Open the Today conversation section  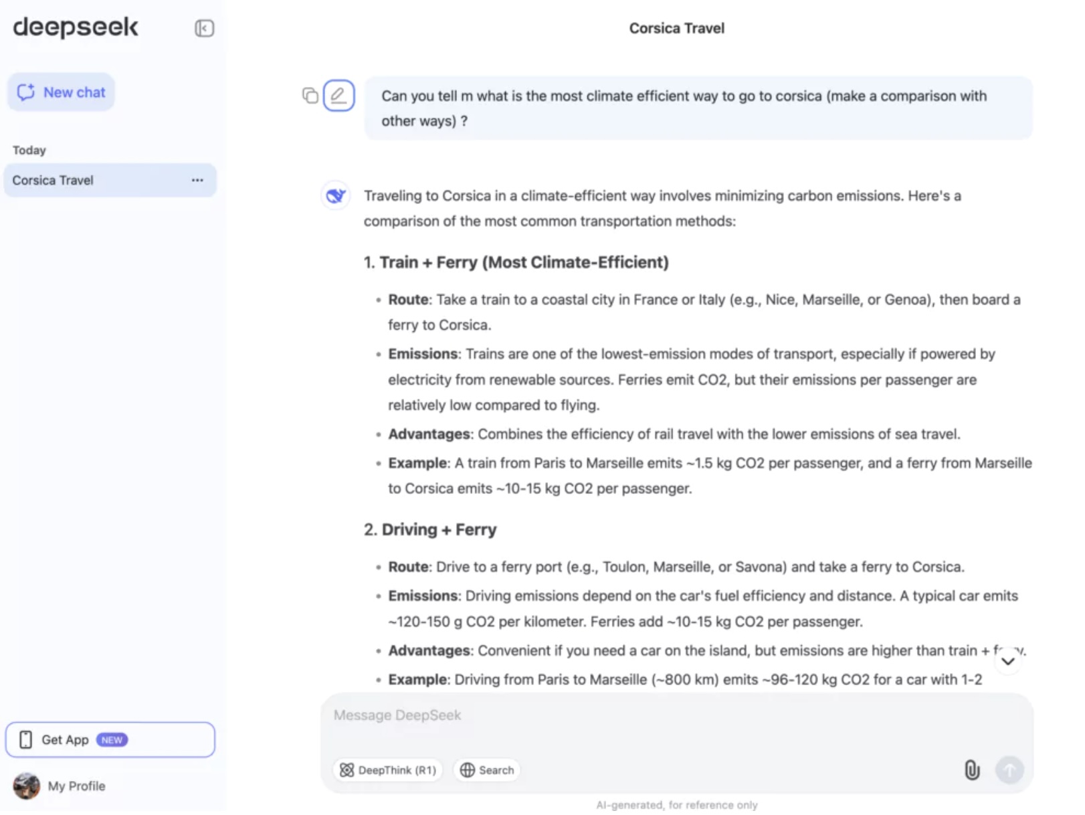(x=29, y=150)
